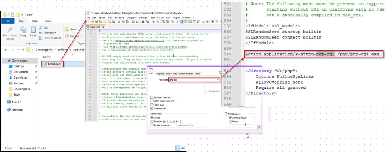Click the Notepad++ New file toolbar icon

tap(88, 21)
